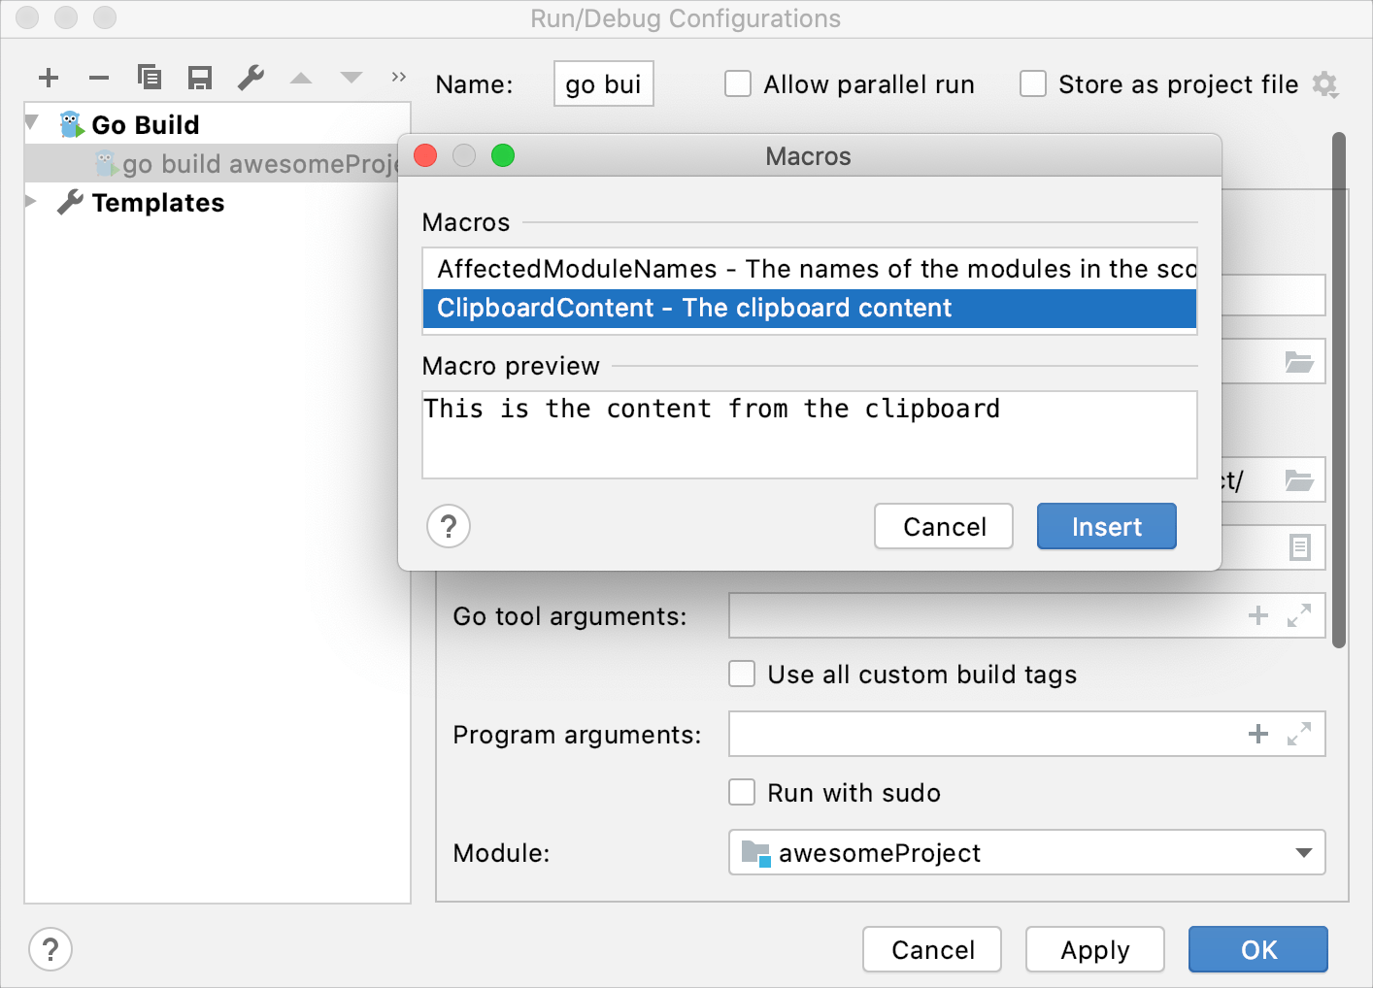Remove the selected configuration with minus icon

[99, 78]
